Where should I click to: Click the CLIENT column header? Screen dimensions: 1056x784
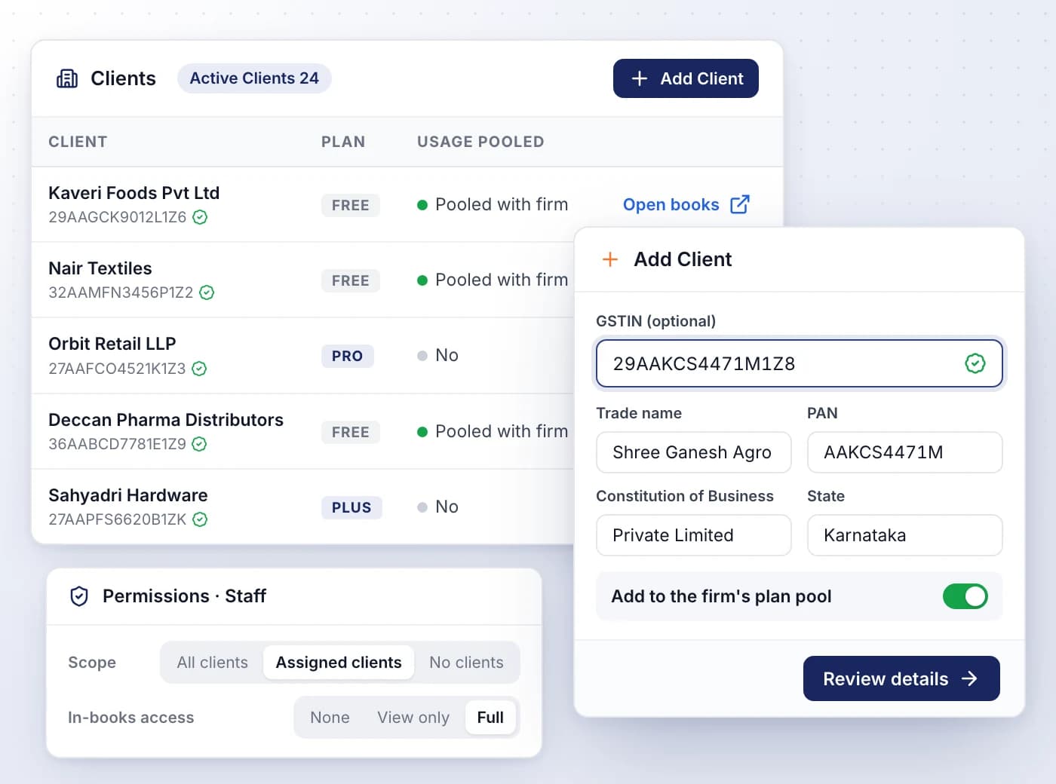click(x=78, y=142)
